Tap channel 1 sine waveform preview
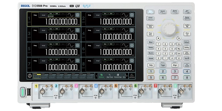Screen dimensions: 222x111 coord(71,15)
